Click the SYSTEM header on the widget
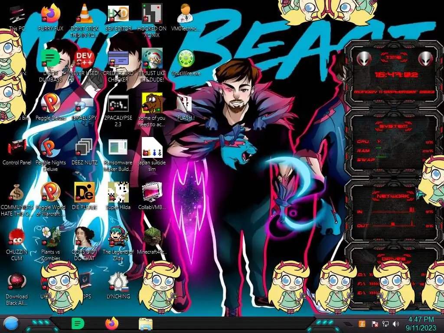This screenshot has height=333, width=444. point(394,126)
